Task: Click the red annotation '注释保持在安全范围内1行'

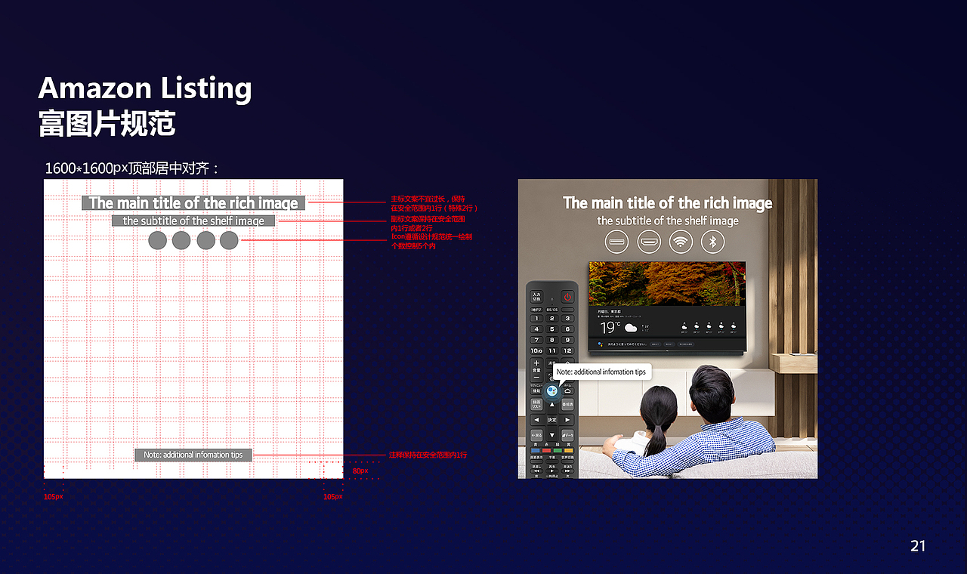Action: click(428, 455)
